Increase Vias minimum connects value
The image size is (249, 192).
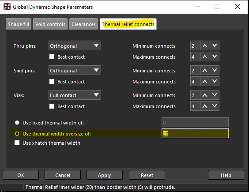click(x=205, y=95)
